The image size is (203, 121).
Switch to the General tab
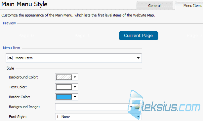coord(155,5)
